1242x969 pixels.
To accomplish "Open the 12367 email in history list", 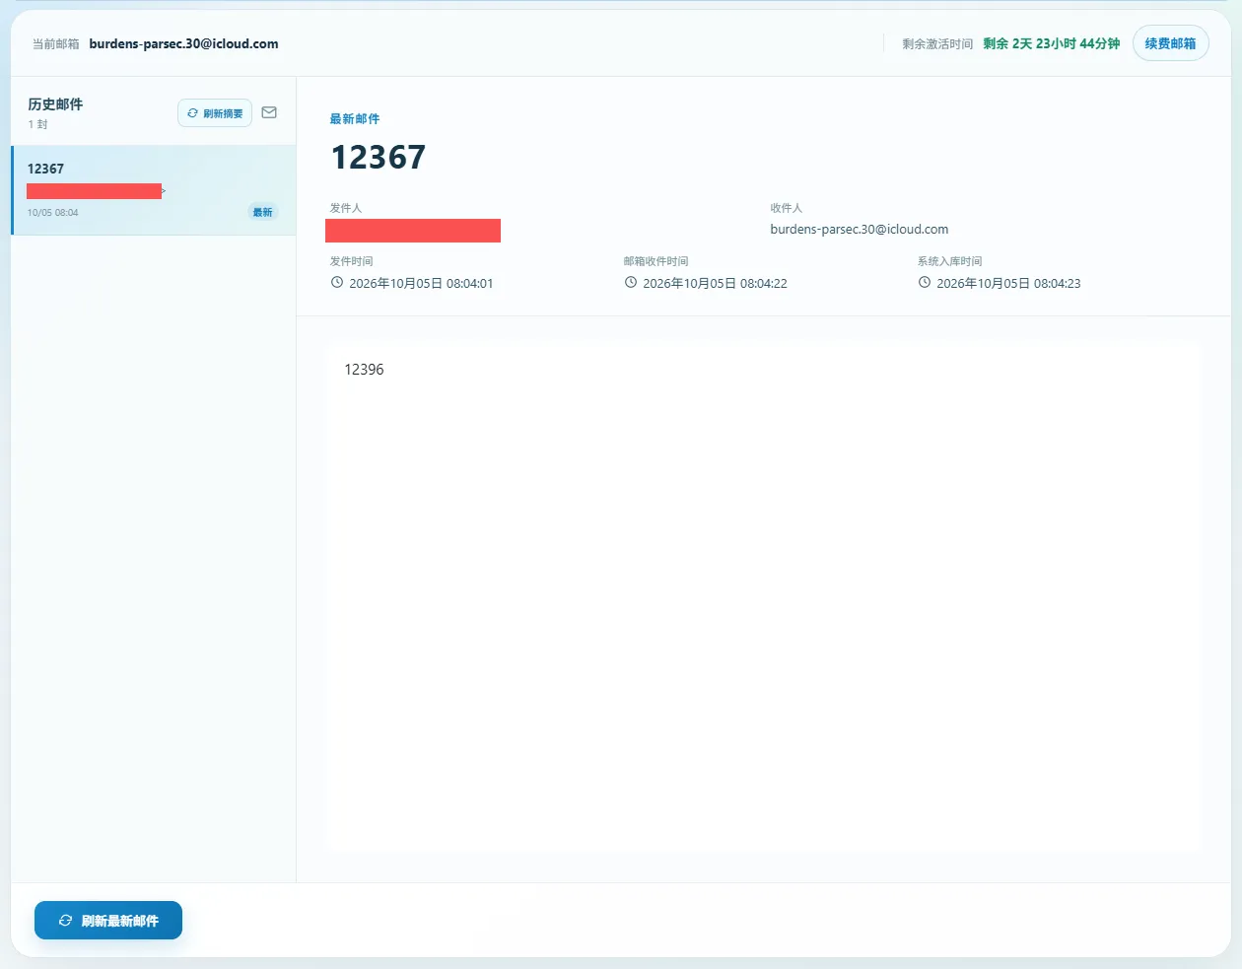I will point(154,190).
